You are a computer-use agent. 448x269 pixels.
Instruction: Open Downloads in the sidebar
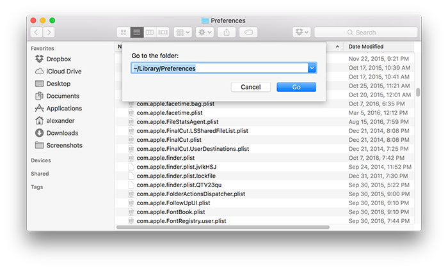pos(62,133)
